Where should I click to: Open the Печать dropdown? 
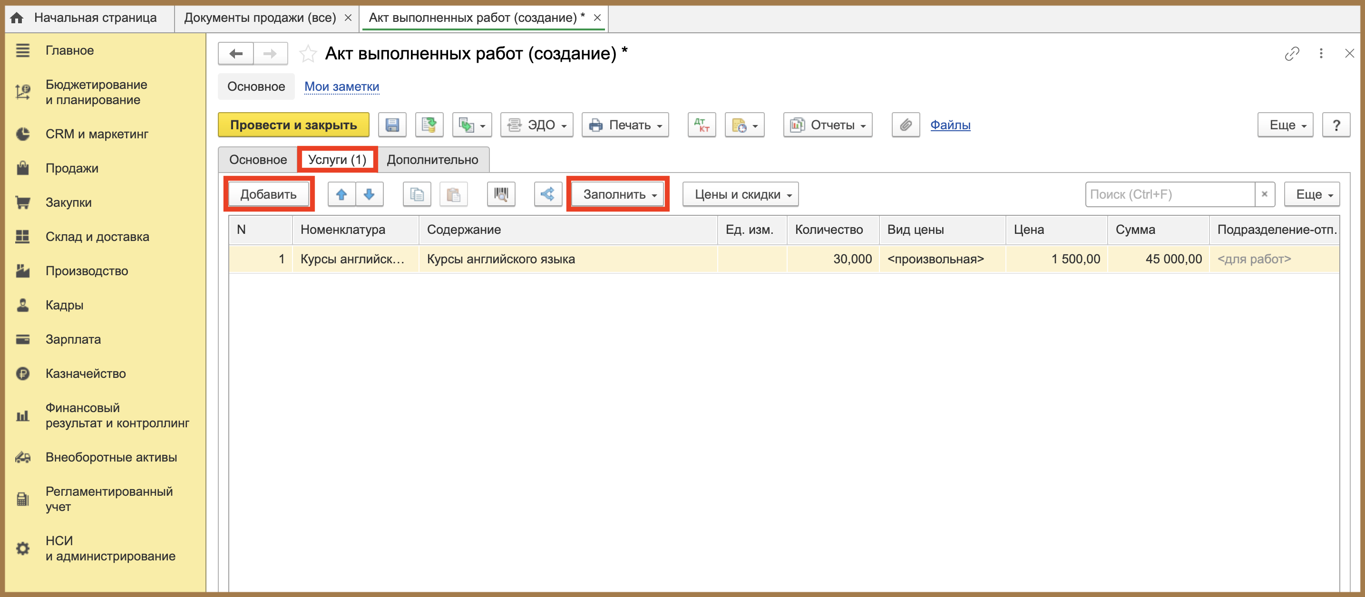[625, 125]
